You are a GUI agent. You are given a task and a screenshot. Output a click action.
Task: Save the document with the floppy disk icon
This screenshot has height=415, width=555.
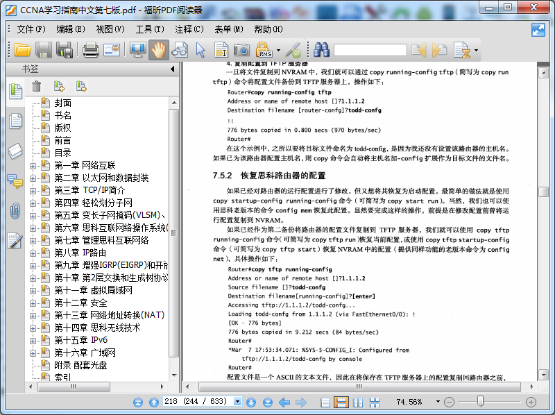click(44, 50)
